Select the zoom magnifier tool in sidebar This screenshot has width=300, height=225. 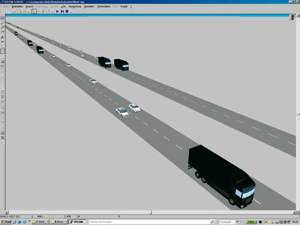pyautogui.click(x=2, y=23)
